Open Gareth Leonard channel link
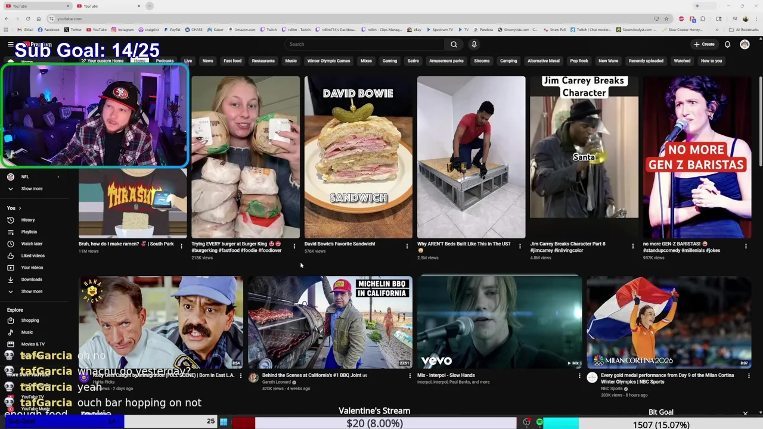Image resolution: width=763 pixels, height=429 pixels. [x=276, y=382]
